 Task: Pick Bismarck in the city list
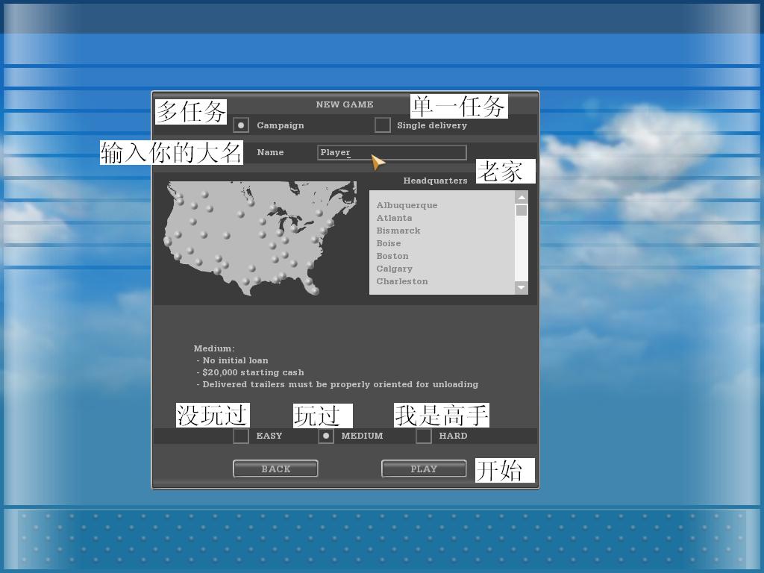pyautogui.click(x=398, y=231)
